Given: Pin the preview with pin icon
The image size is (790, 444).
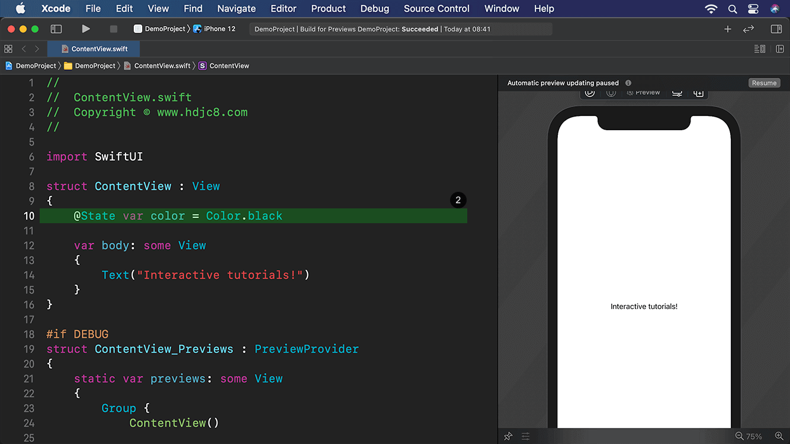Looking at the screenshot, I should tap(508, 436).
